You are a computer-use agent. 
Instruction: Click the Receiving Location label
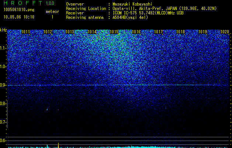pos(86,9)
